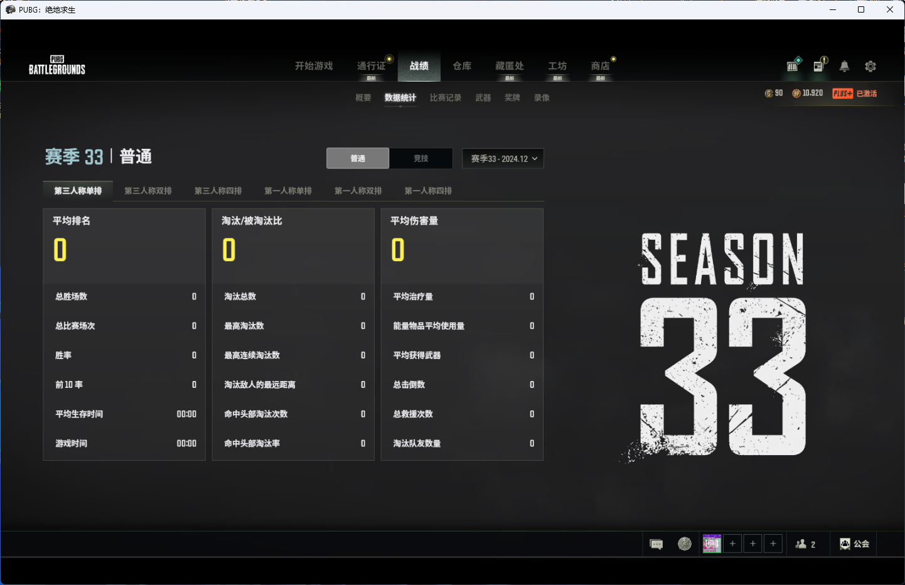Select the 战绩 career tab

[419, 66]
